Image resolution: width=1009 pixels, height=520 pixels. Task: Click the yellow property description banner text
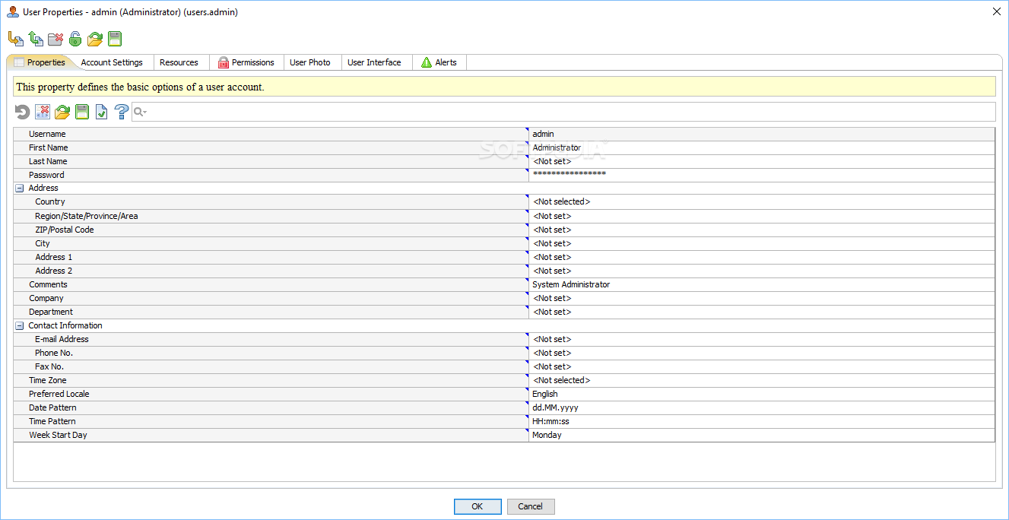[x=140, y=87]
